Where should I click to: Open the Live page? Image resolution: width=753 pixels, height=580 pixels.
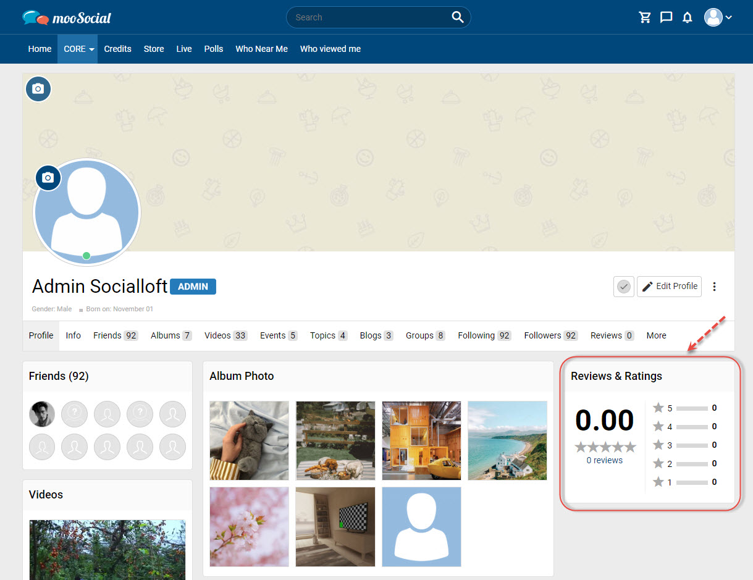[184, 49]
